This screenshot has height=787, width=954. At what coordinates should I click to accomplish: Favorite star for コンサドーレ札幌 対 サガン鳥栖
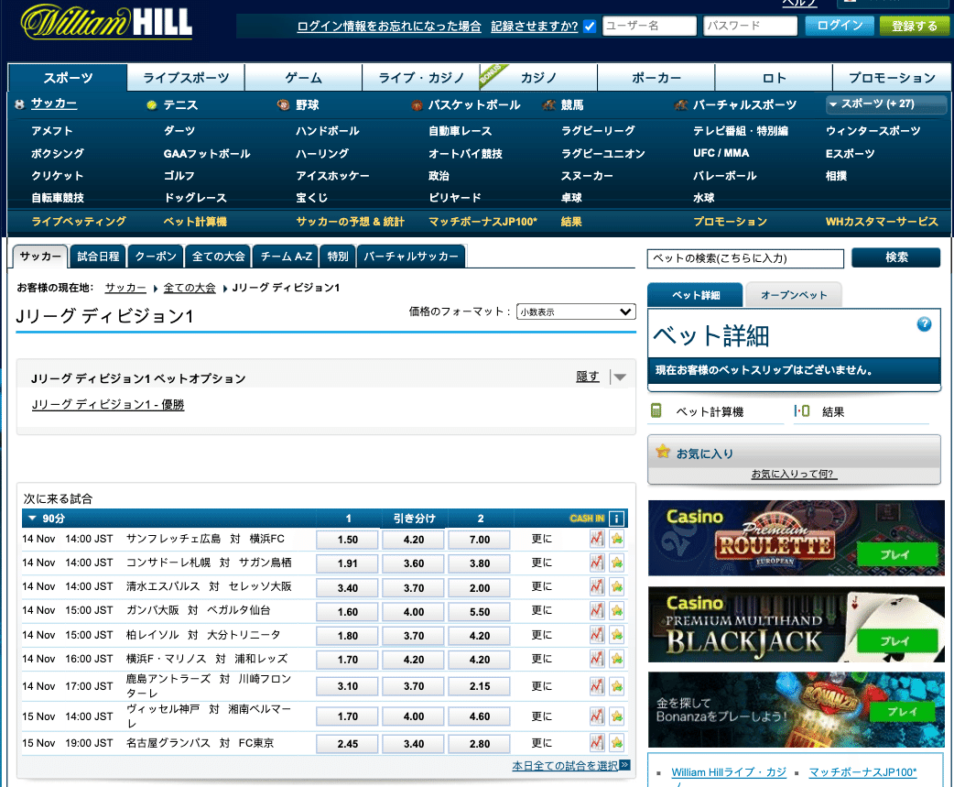[x=617, y=563]
